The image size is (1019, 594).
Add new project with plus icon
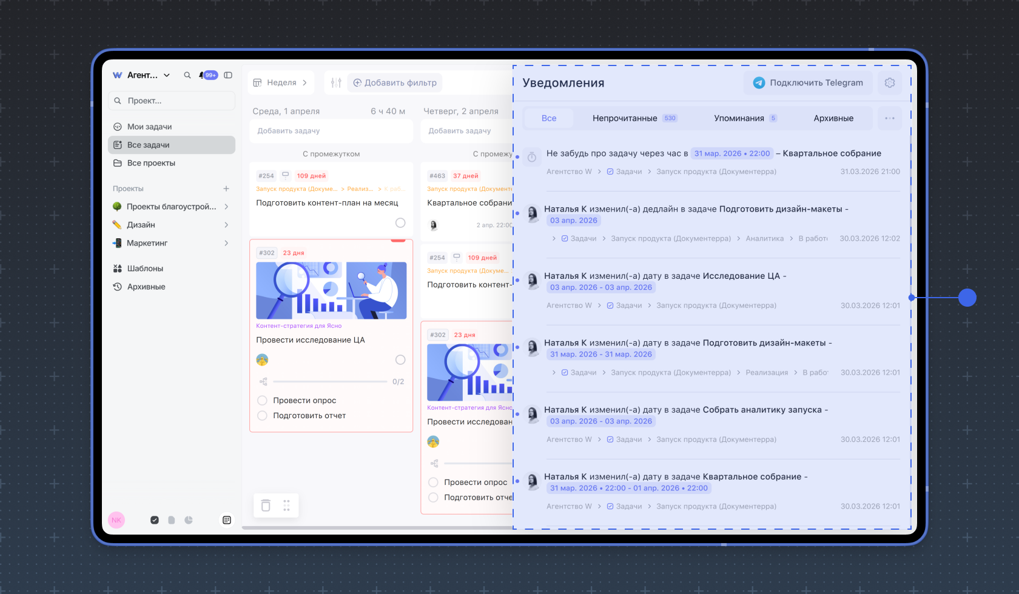pyautogui.click(x=226, y=189)
